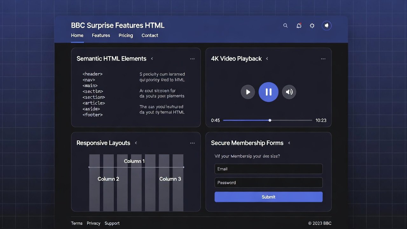Collapse Semantic HTML Elements card chevron

152,59
